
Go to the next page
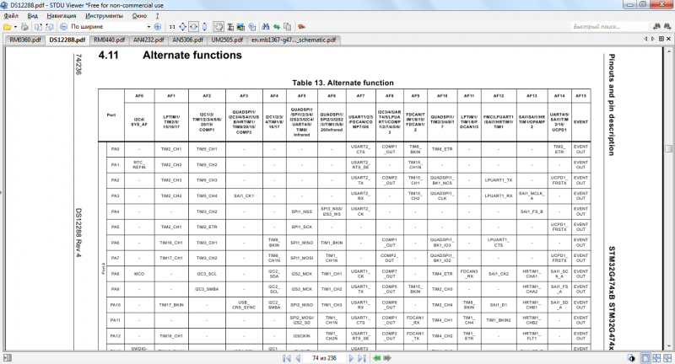coord(351,358)
